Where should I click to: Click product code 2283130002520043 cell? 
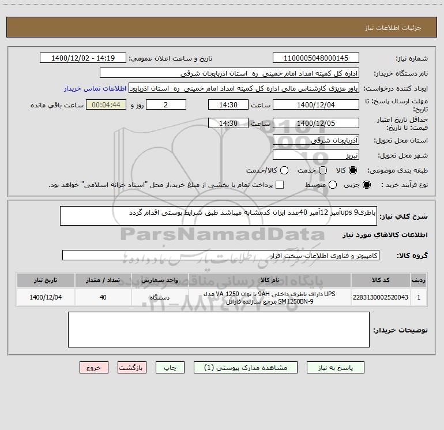[x=381, y=297]
